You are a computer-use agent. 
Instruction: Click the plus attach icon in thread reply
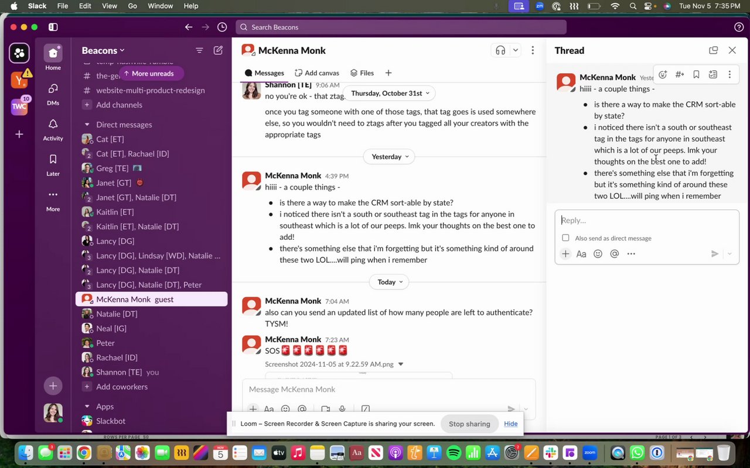[565, 254]
